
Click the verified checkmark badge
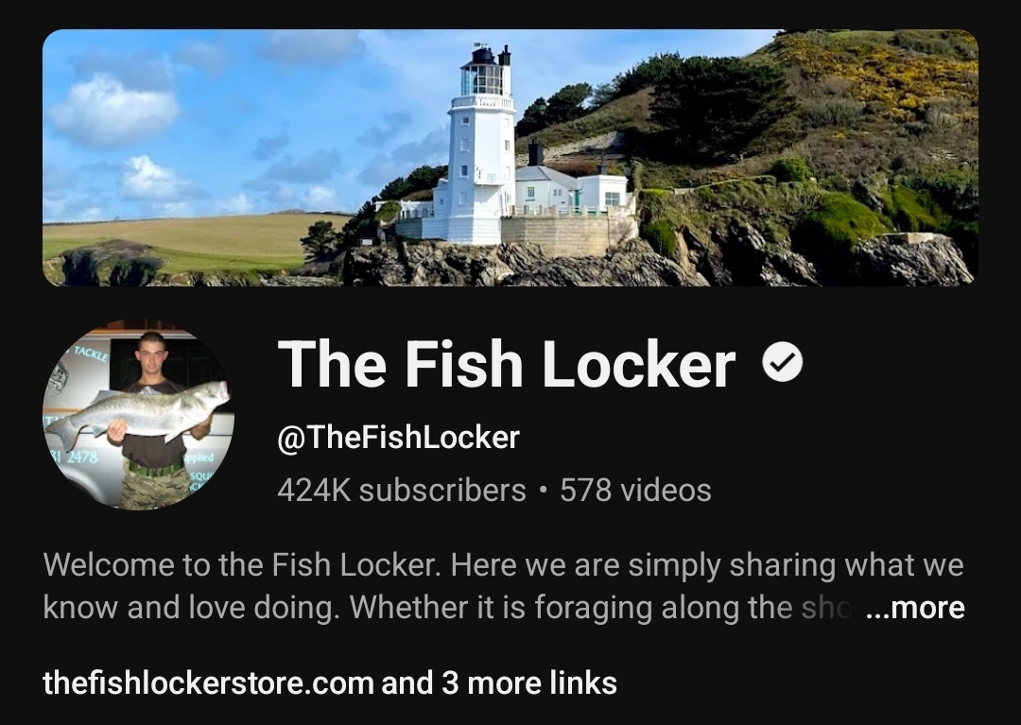pyautogui.click(x=782, y=362)
